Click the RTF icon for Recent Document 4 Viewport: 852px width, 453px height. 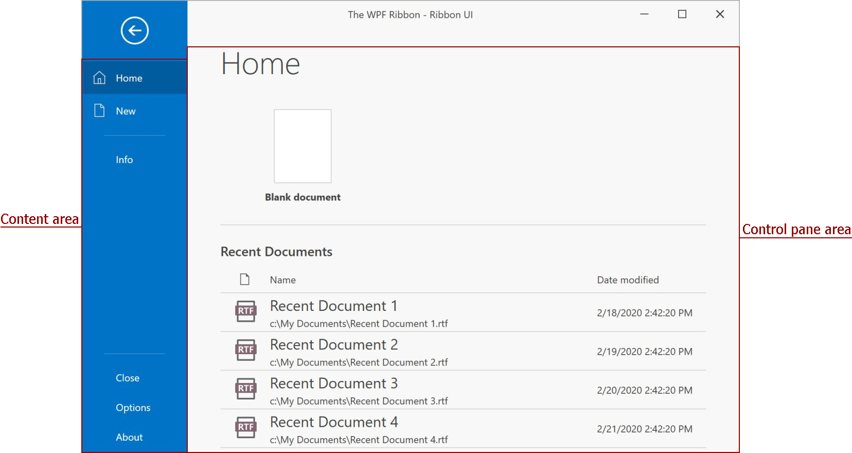pyautogui.click(x=245, y=427)
